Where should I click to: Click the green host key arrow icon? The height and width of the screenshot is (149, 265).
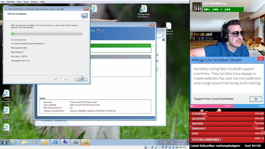177,147
